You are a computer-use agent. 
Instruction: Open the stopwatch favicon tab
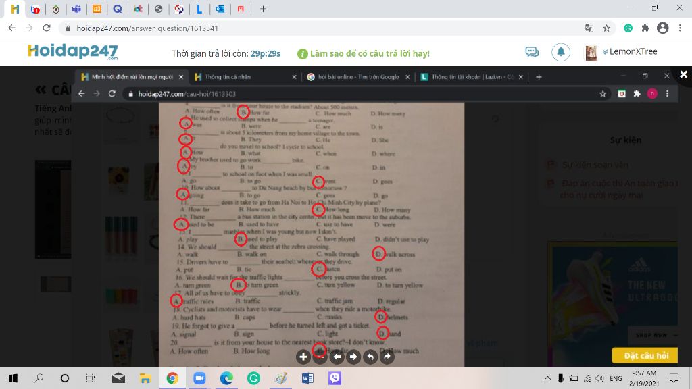click(x=55, y=9)
